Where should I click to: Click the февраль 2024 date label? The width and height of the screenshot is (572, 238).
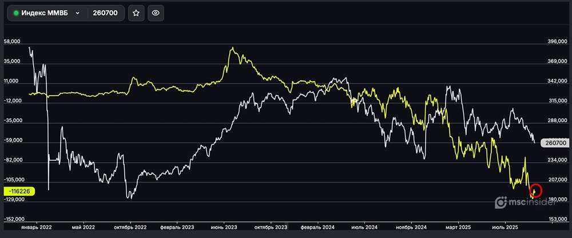pyautogui.click(x=317, y=227)
